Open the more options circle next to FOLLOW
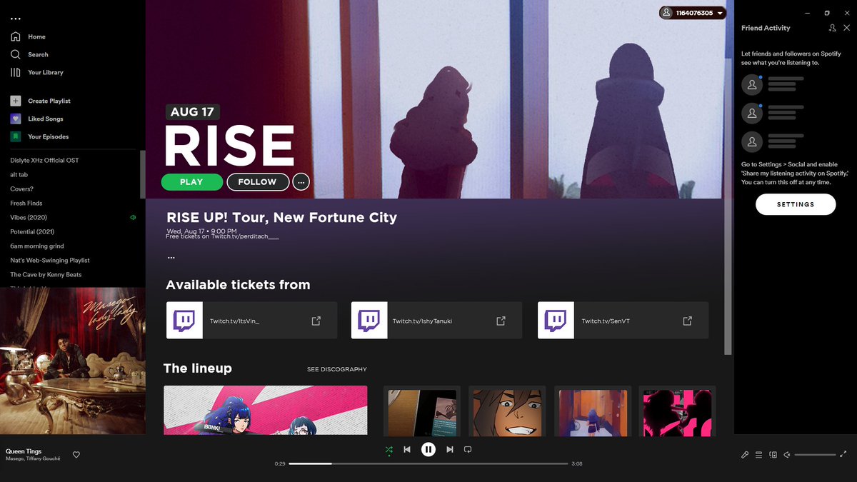857x482 pixels. (x=301, y=182)
